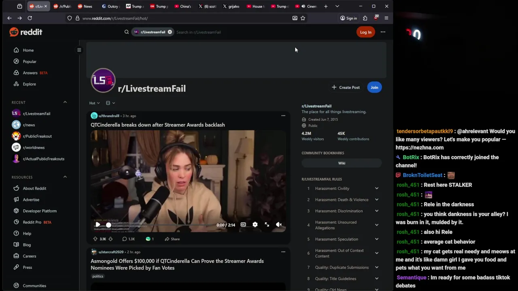
Task: Click the Reddit logo home link
Action: coord(26,32)
